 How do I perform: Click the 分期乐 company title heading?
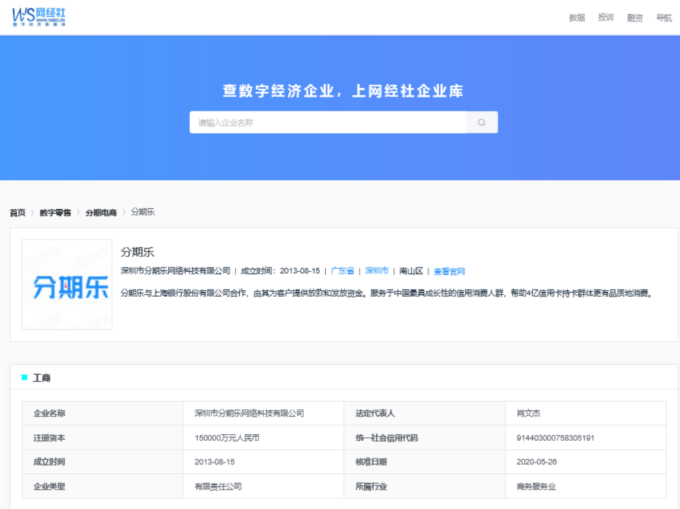point(138,252)
